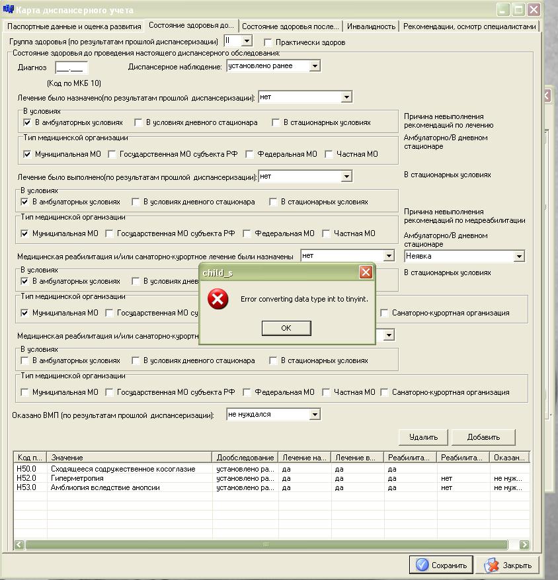
Task: Click the Добавить button
Action: tap(483, 437)
